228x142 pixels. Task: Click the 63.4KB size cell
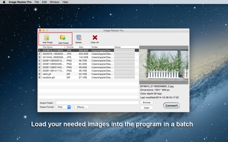pos(83,64)
